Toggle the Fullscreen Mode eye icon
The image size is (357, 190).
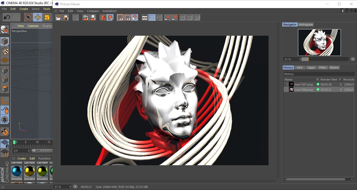tap(120, 17)
